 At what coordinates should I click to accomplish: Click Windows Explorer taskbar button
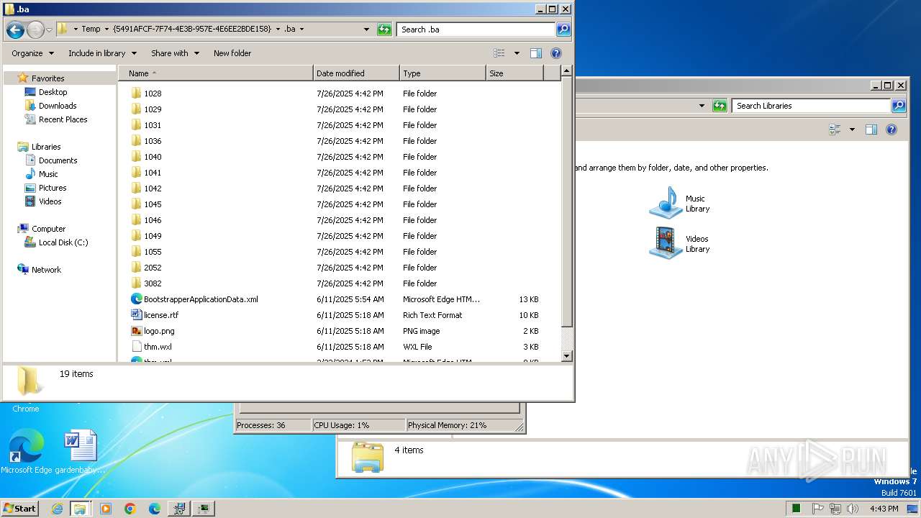pos(80,509)
